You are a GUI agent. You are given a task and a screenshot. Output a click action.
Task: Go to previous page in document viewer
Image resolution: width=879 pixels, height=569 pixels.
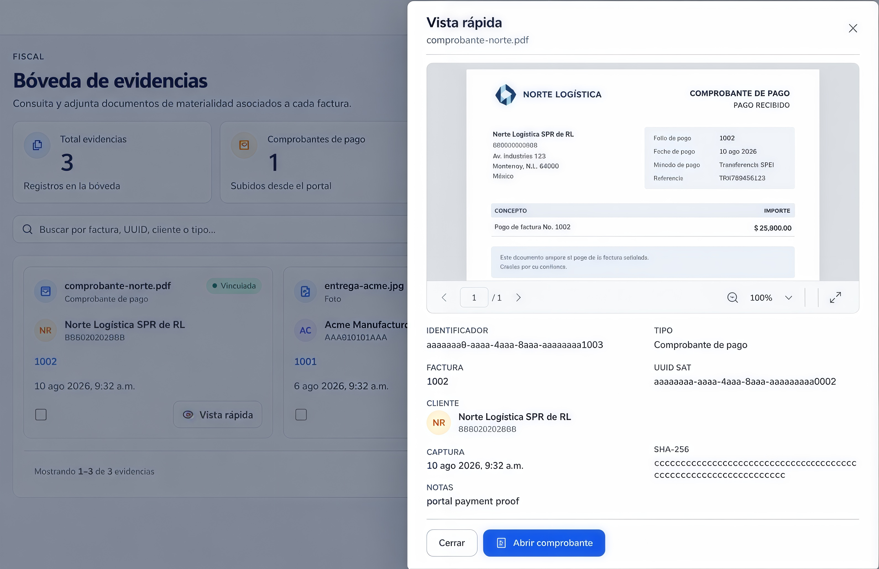444,297
